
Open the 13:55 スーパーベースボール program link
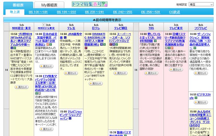click(120, 37)
